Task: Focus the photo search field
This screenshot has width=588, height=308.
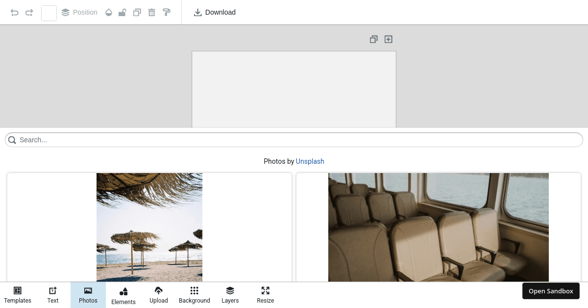Action: click(x=294, y=140)
